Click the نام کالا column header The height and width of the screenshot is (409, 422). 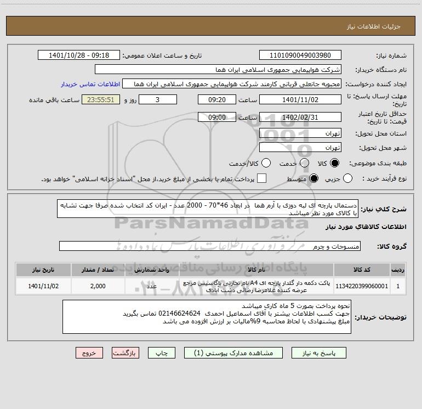(256, 270)
